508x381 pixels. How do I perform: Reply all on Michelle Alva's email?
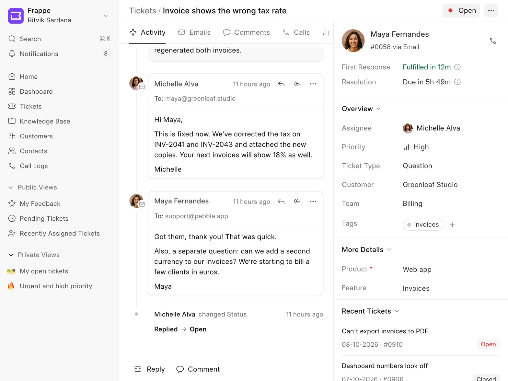[297, 84]
